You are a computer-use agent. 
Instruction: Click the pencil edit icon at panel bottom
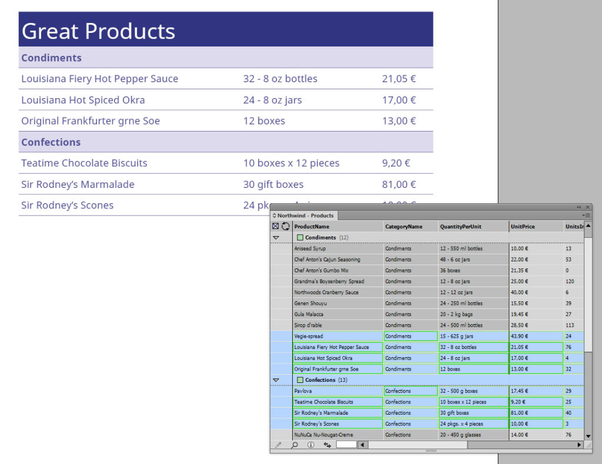point(278,445)
